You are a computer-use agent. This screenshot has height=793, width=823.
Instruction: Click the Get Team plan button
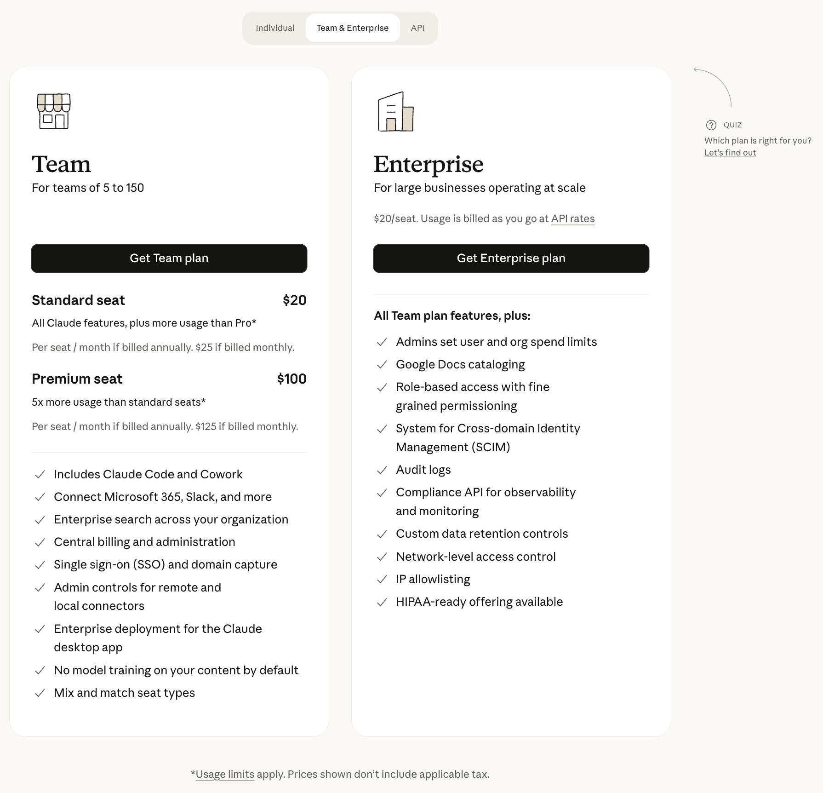pyautogui.click(x=169, y=259)
